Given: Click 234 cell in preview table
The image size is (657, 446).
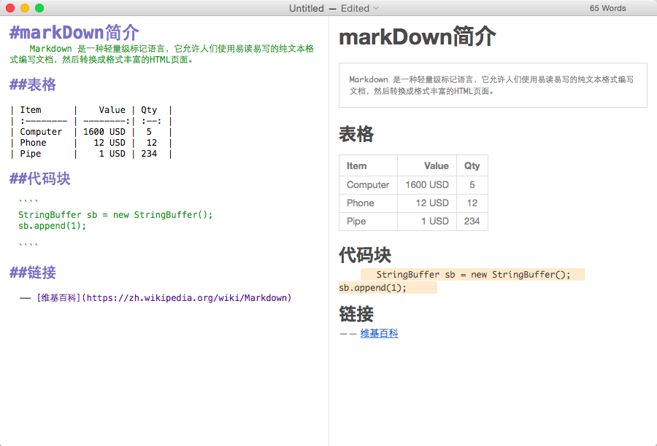Looking at the screenshot, I should [x=472, y=222].
